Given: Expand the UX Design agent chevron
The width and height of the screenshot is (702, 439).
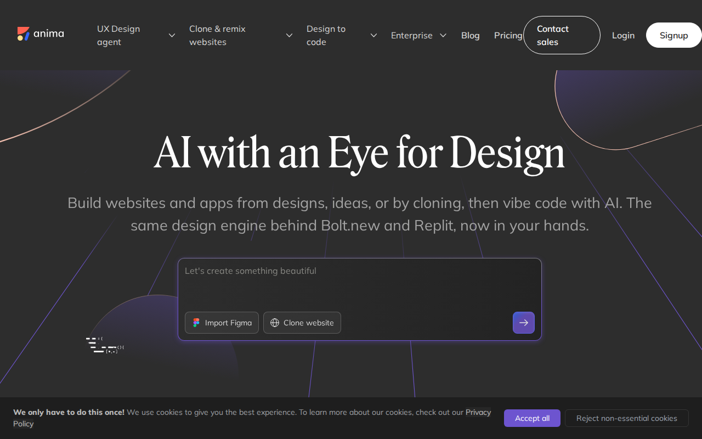Looking at the screenshot, I should coord(172,36).
